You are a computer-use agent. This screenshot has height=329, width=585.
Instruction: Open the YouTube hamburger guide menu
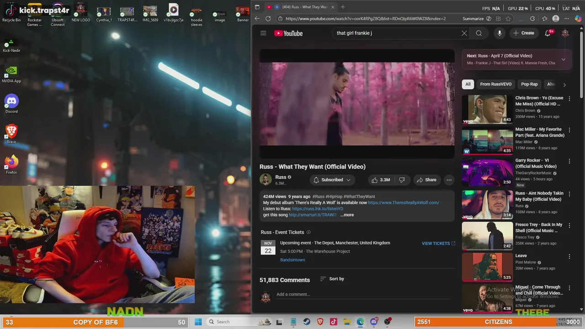263,33
